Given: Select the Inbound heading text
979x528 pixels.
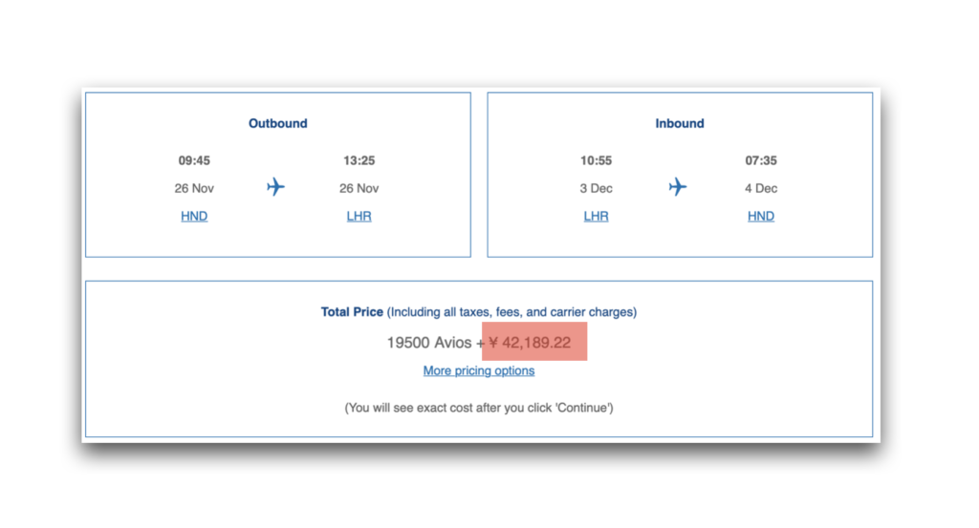Looking at the screenshot, I should (x=680, y=123).
